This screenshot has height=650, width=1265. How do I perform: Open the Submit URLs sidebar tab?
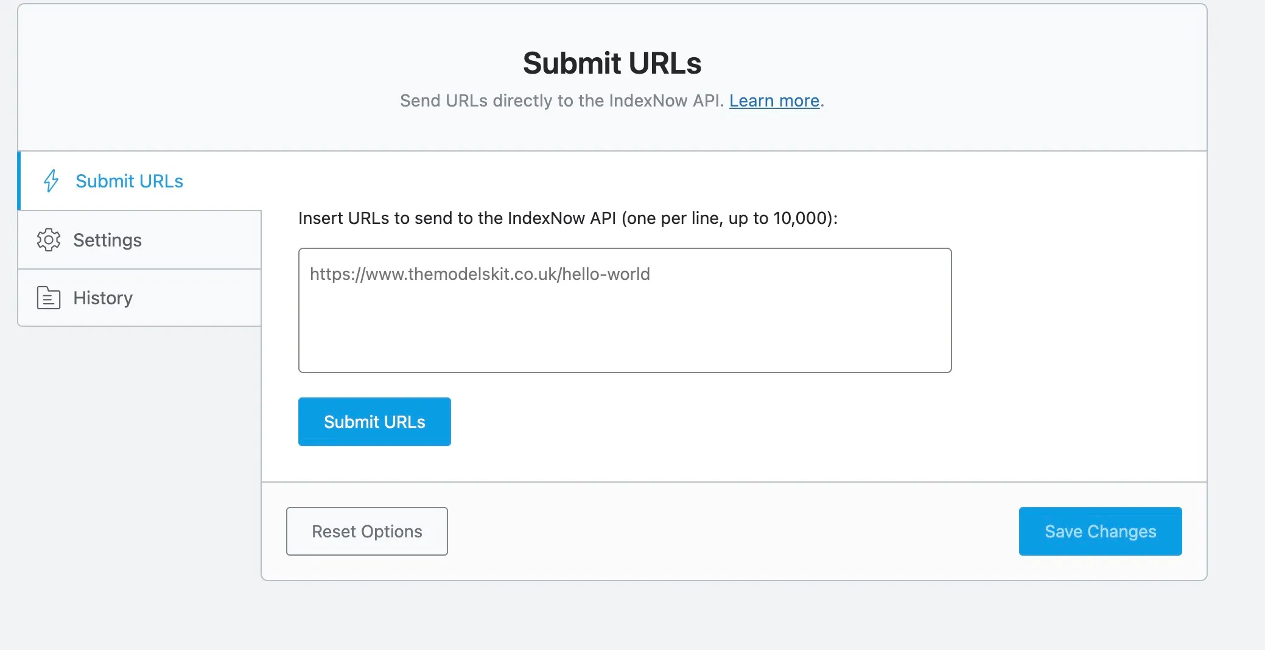[129, 181]
